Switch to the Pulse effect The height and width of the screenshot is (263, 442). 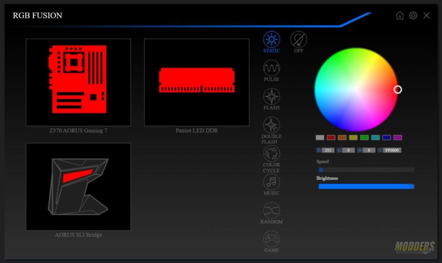(x=272, y=67)
